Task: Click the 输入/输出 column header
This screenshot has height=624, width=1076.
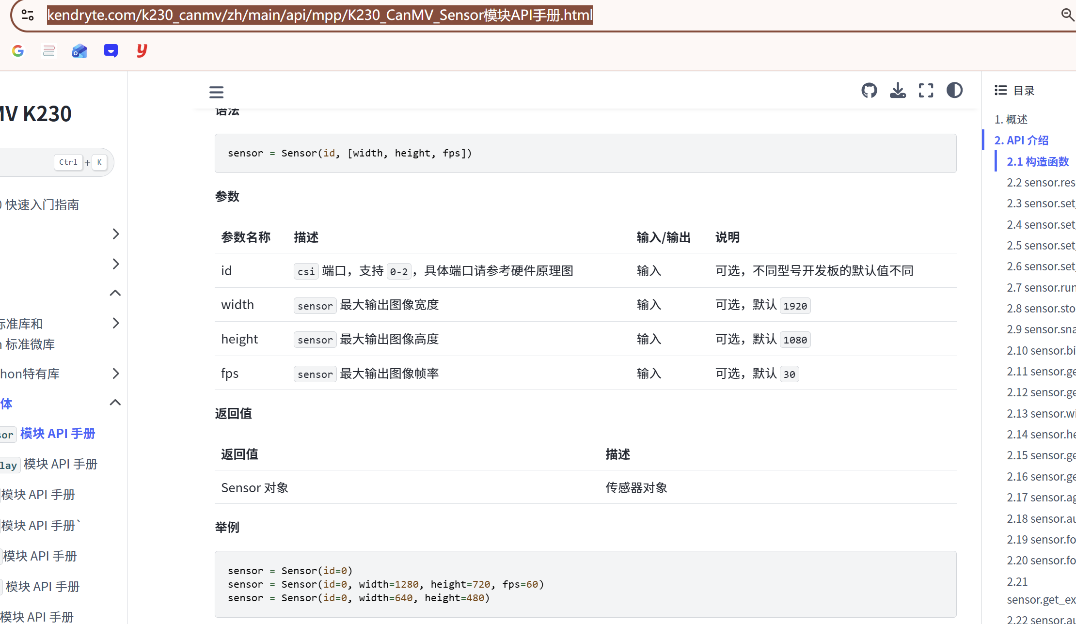Action: (664, 237)
